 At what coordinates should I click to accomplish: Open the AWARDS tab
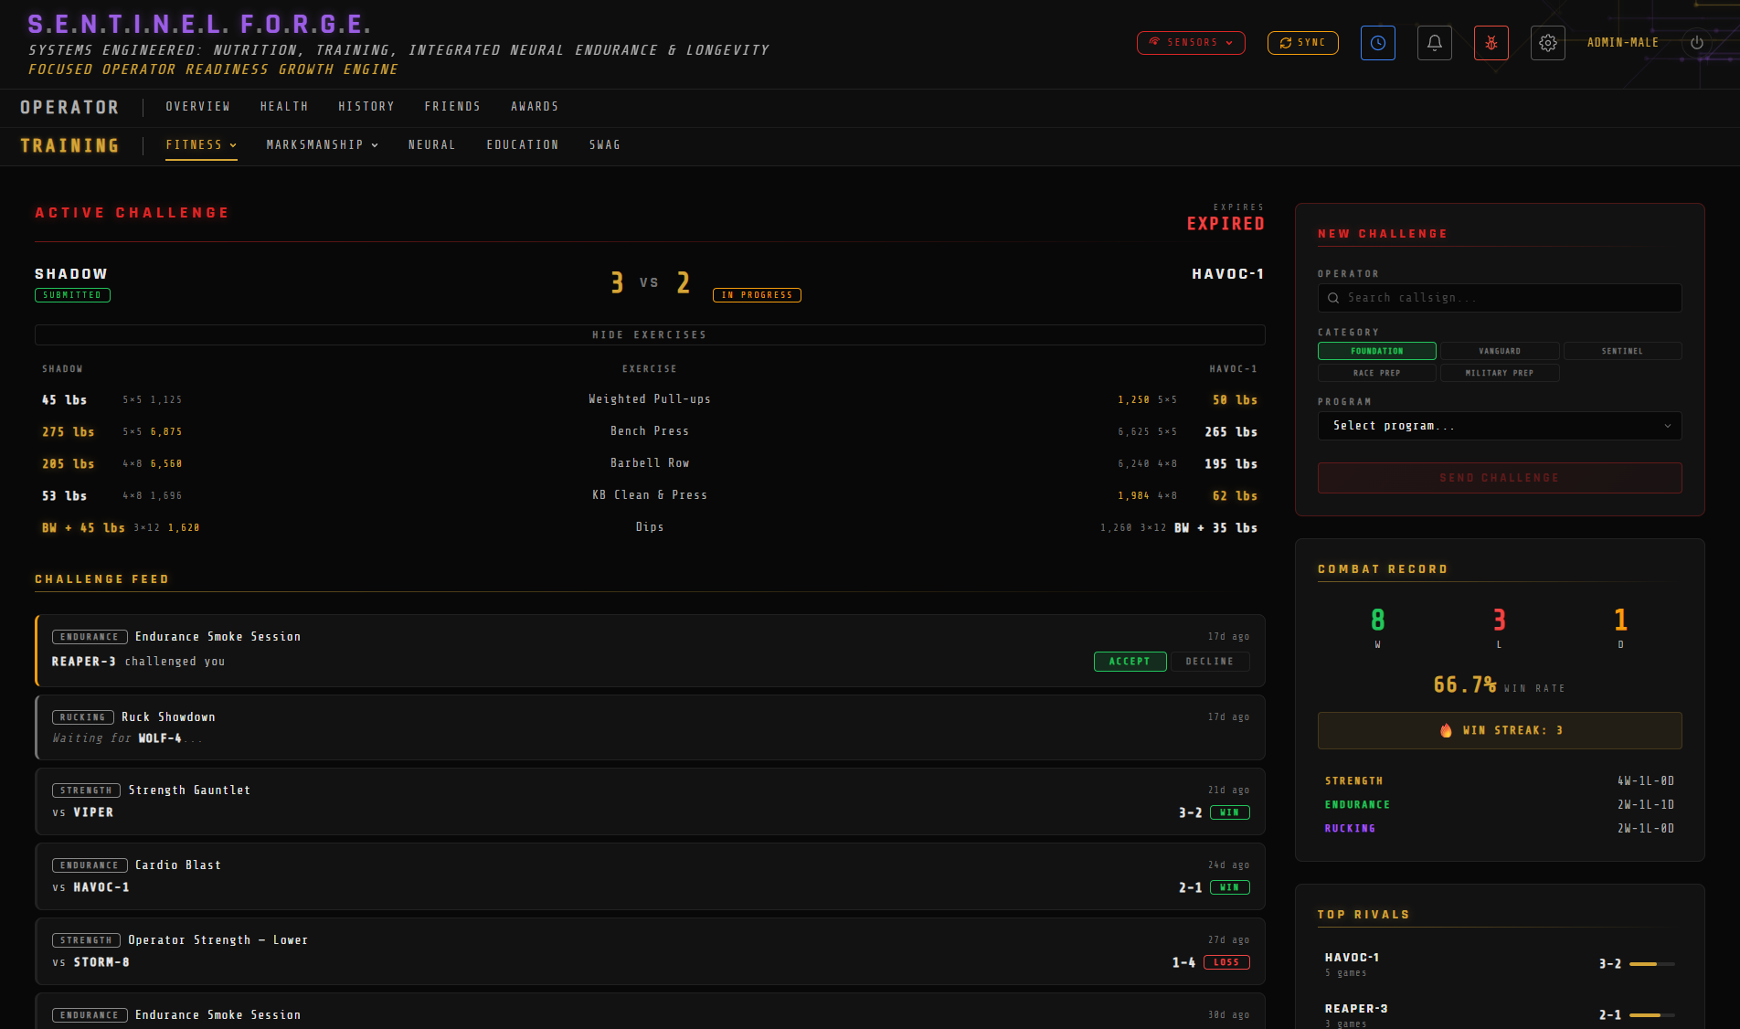pos(535,106)
